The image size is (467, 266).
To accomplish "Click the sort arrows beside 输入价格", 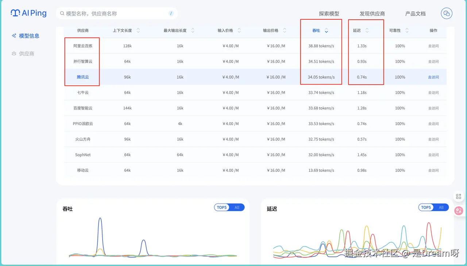I will click(239, 31).
